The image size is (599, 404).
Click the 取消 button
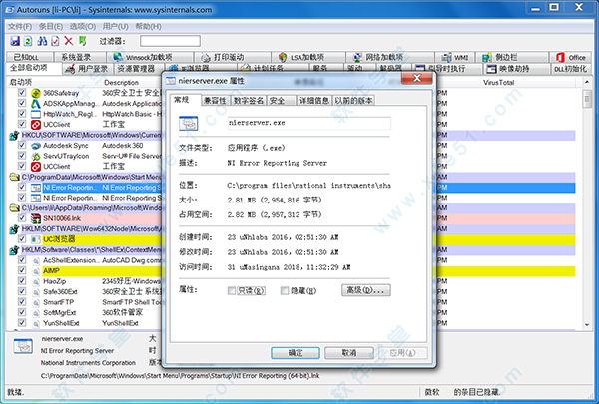coord(349,353)
